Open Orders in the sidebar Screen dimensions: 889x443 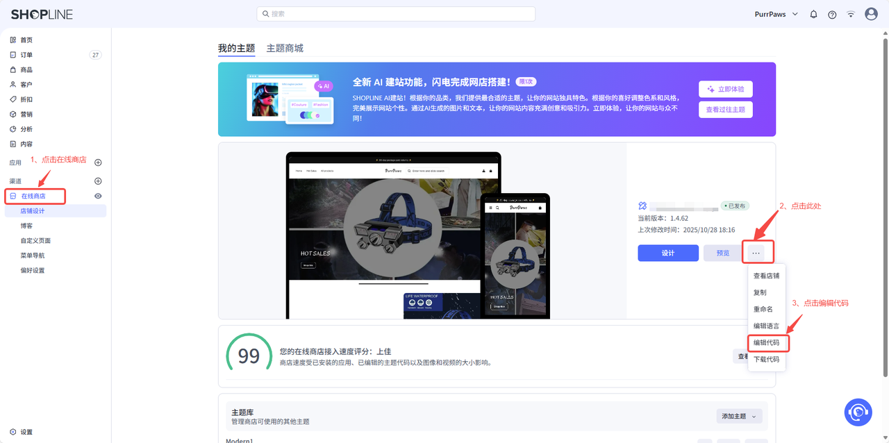tap(26, 55)
